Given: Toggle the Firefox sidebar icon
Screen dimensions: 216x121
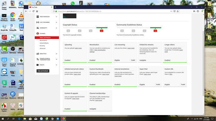Looking at the screenshot, I should (x=198, y=11).
